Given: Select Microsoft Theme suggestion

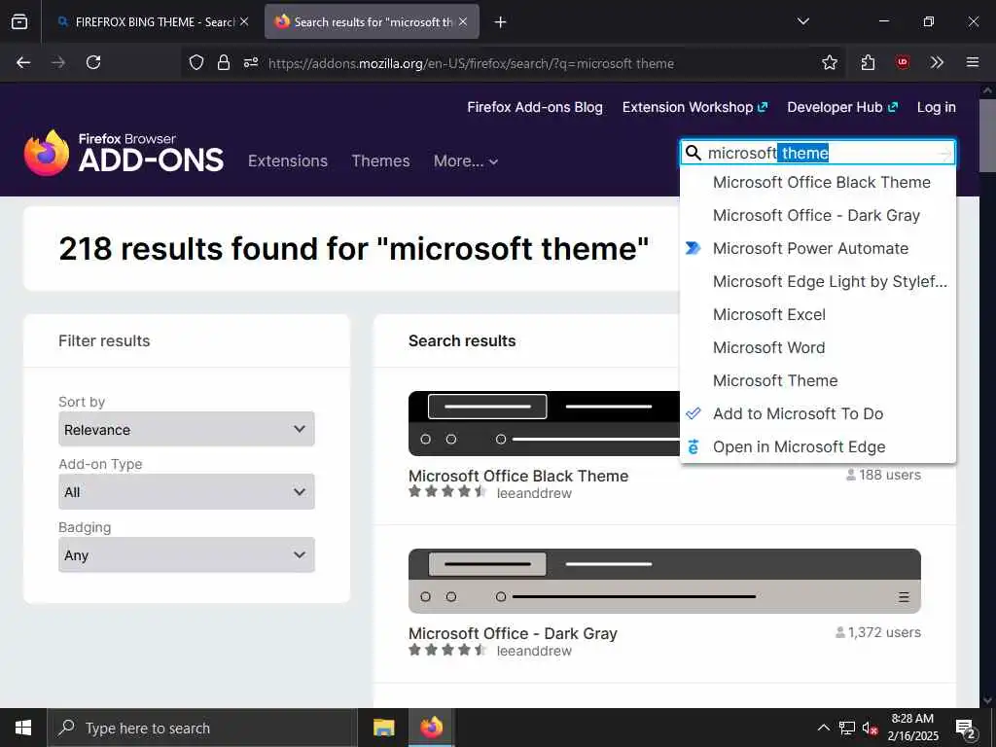Looking at the screenshot, I should 817,380.
